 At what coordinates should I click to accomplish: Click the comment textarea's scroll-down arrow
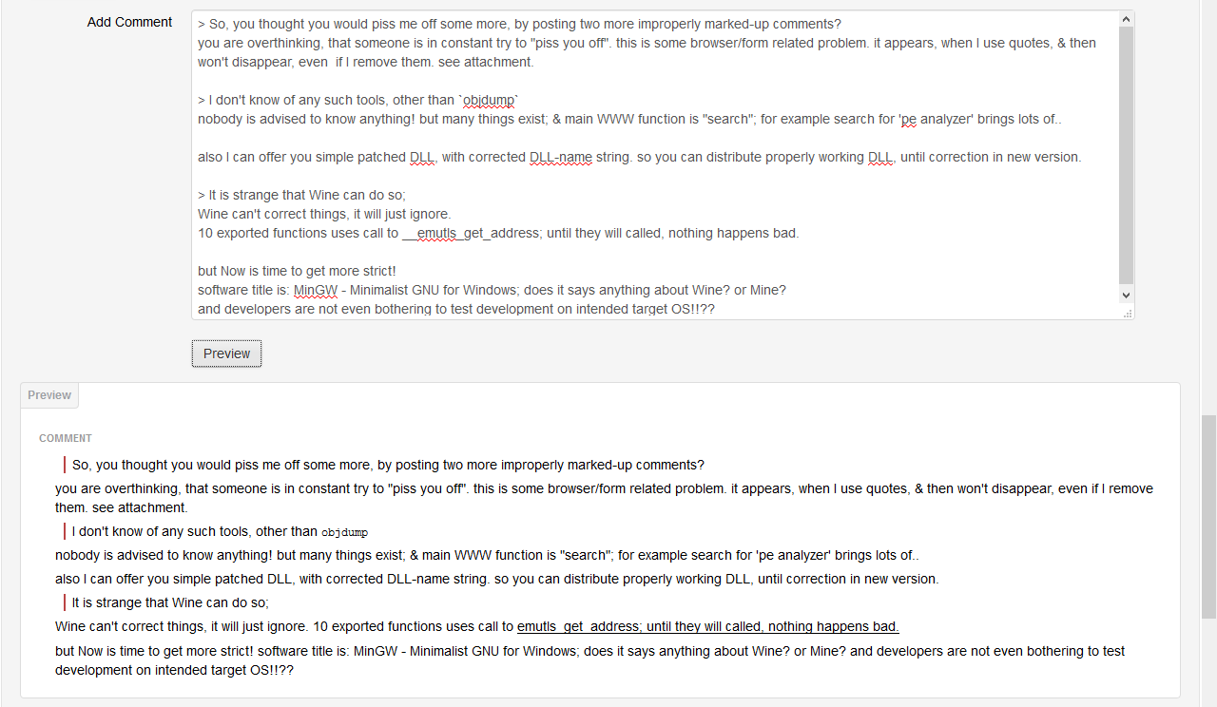1126,295
